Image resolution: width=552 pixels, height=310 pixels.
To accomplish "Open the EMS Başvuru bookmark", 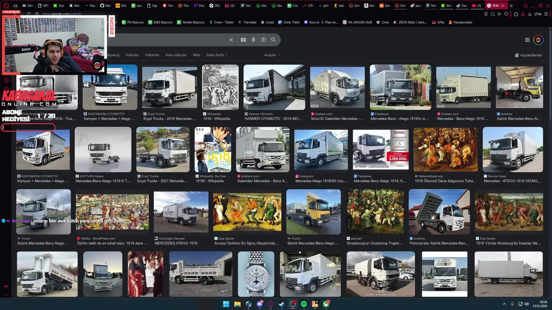I will pyautogui.click(x=160, y=22).
